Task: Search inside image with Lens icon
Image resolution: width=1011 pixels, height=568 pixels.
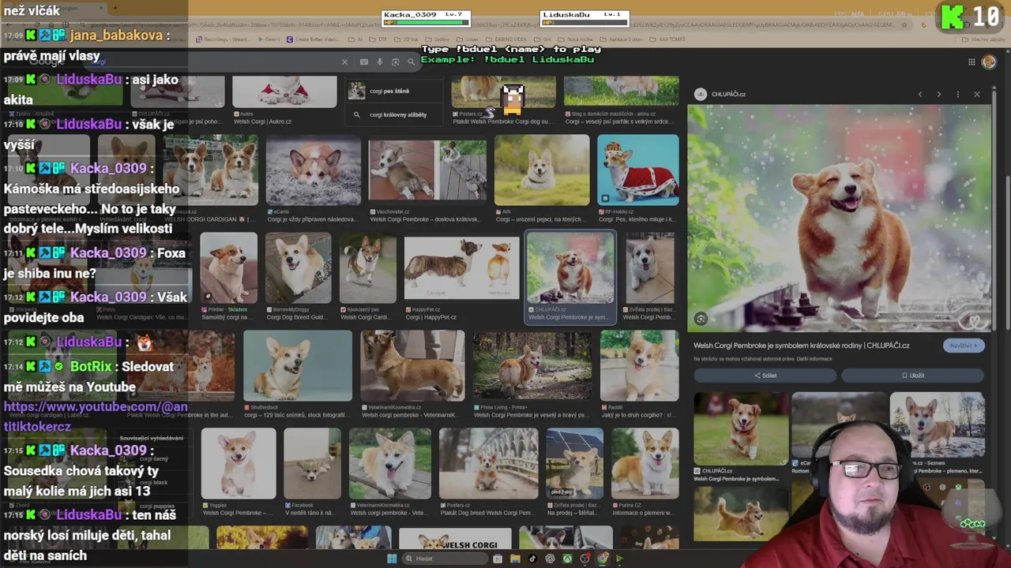Action: 701,319
